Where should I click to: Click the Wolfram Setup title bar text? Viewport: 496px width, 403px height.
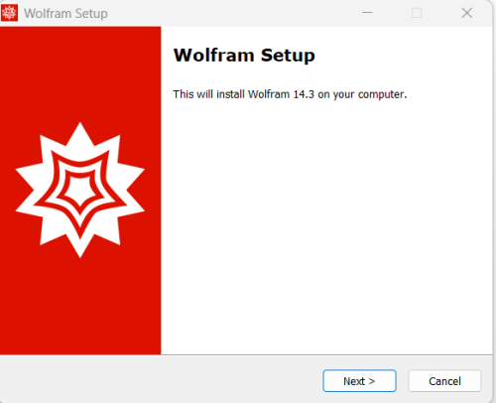point(65,14)
